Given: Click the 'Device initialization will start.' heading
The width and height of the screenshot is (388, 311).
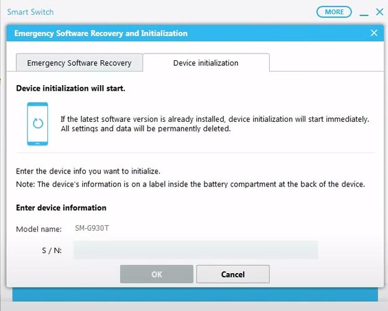Looking at the screenshot, I should click(x=70, y=88).
